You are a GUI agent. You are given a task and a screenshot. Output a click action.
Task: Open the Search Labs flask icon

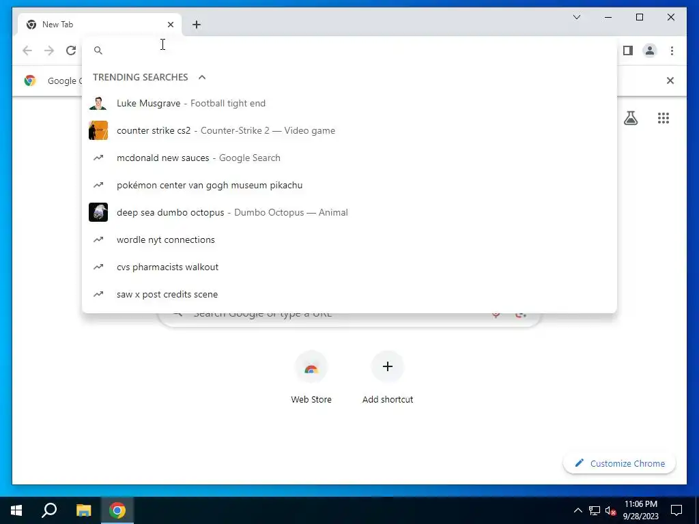630,117
